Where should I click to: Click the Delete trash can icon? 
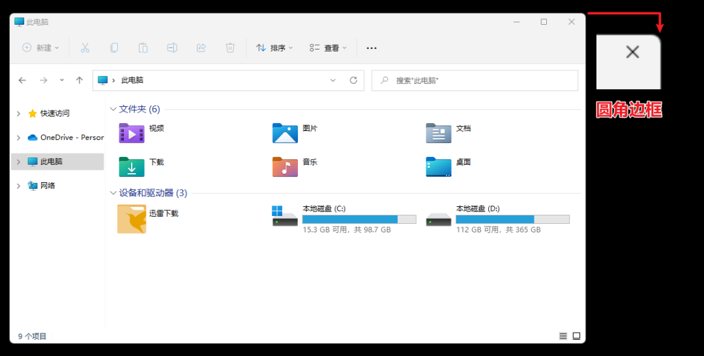[230, 48]
